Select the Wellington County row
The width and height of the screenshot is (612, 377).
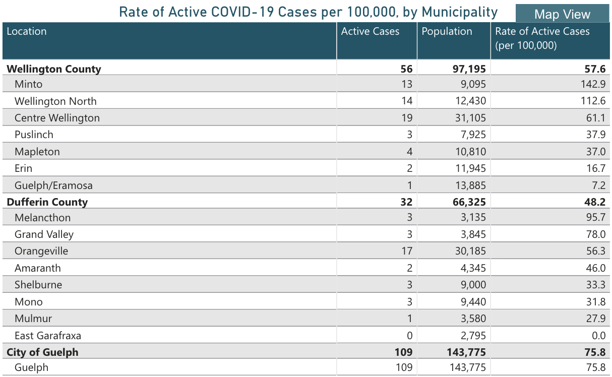click(x=54, y=69)
